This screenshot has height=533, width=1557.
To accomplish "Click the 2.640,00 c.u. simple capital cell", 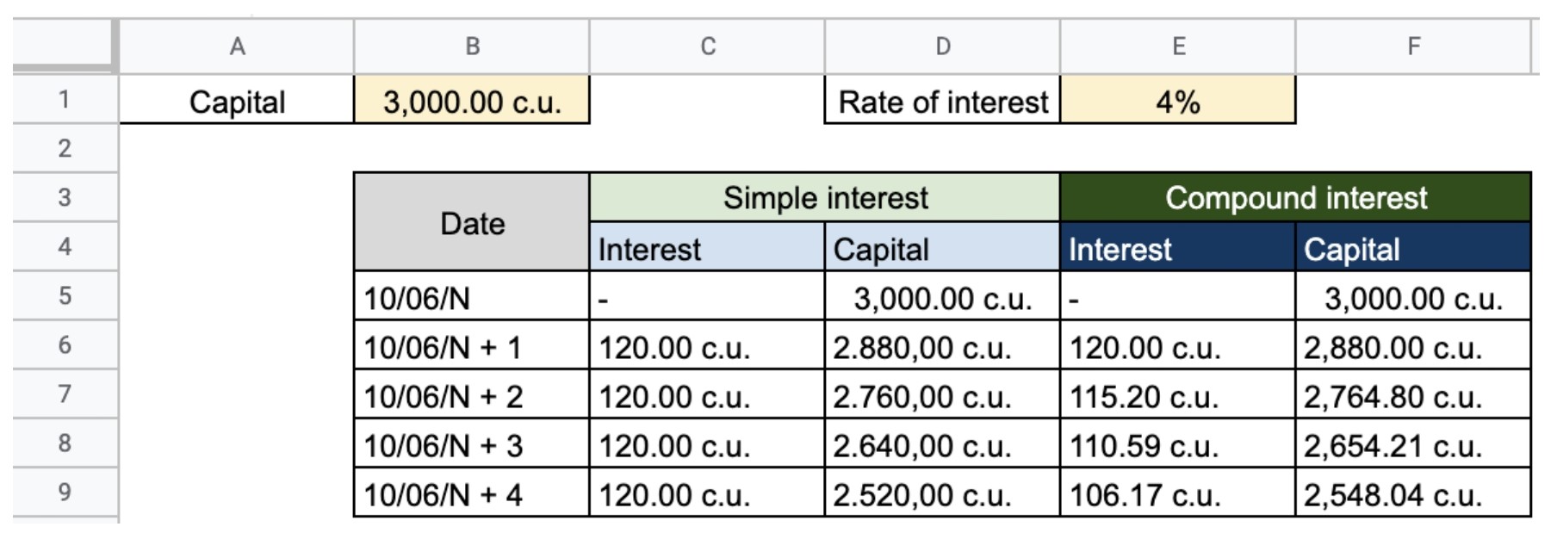I will [x=942, y=445].
